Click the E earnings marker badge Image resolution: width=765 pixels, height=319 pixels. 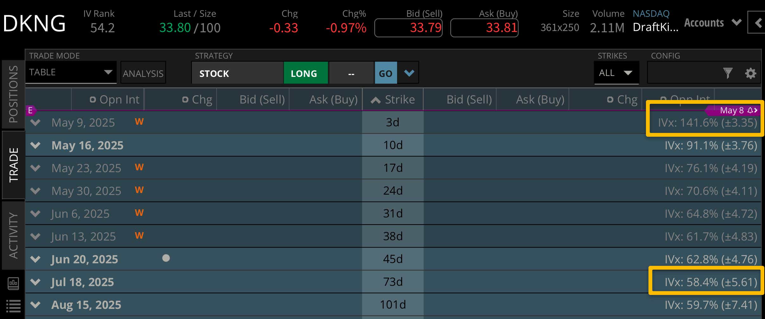[30, 110]
